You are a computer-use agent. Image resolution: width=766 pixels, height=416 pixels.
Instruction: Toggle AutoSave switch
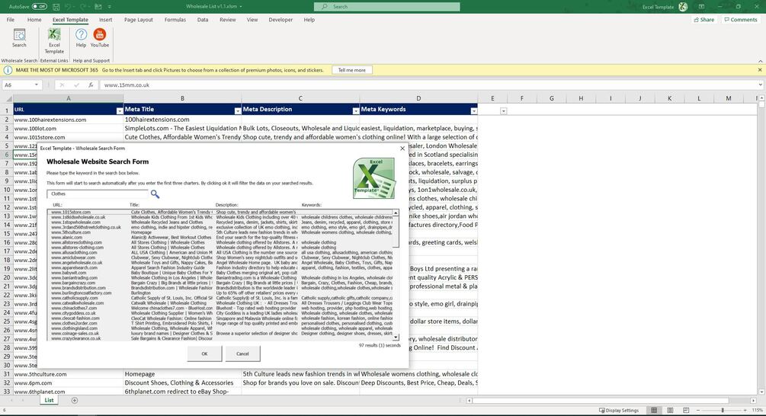click(x=39, y=7)
